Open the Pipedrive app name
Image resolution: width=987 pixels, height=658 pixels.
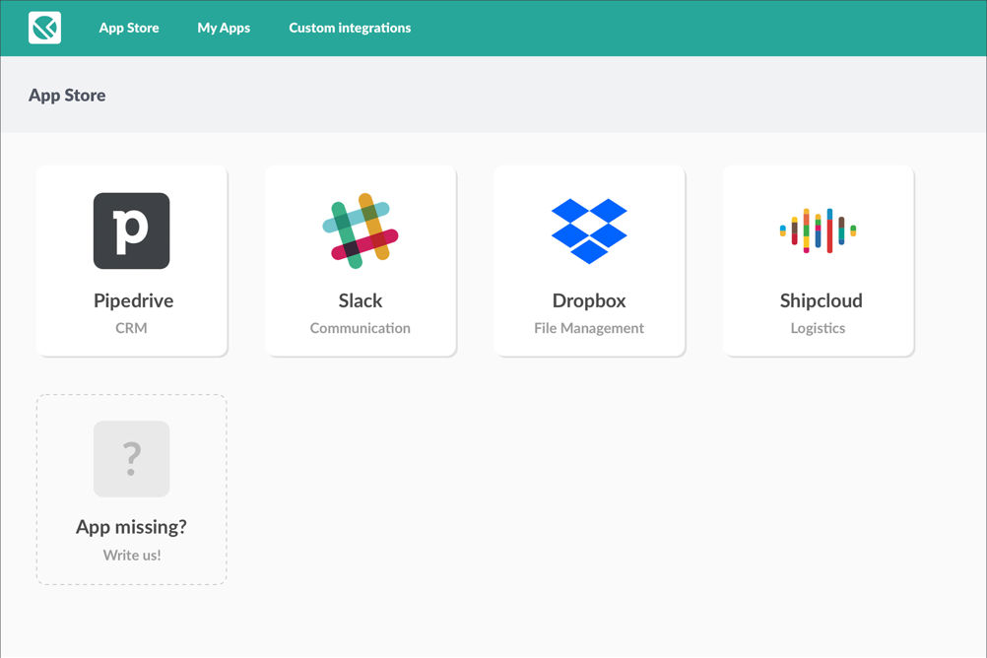pyautogui.click(x=133, y=301)
